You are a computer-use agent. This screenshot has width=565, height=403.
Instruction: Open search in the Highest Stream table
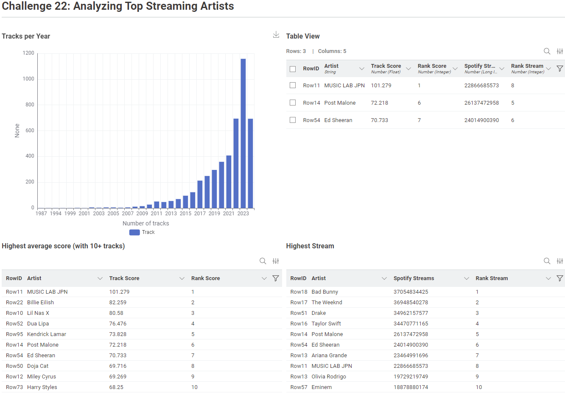click(547, 261)
